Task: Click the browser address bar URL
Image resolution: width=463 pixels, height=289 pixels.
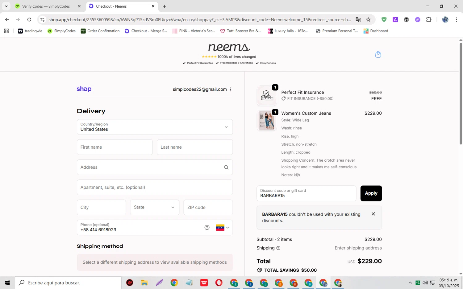Action: 199,19
